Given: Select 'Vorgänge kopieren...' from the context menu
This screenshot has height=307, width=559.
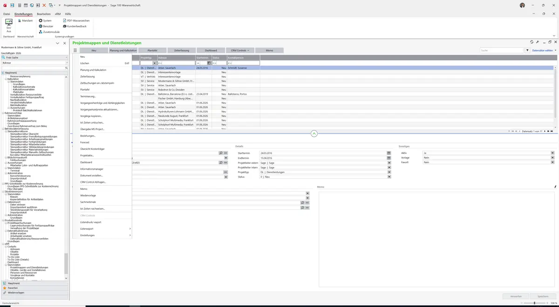Looking at the screenshot, I should [91, 116].
